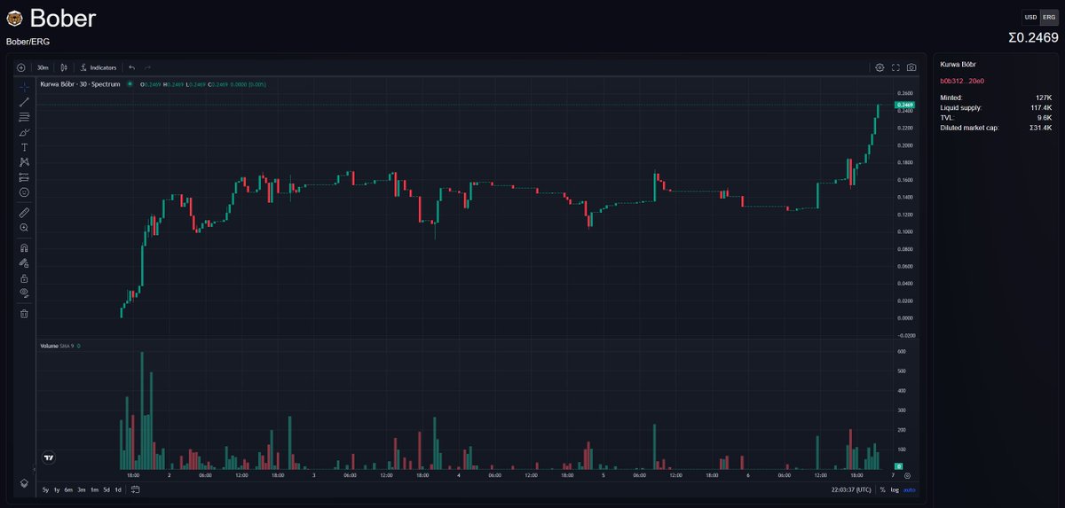Screen dimensions: 1065x508
Task: Select the Kurwa Bóbr · 30 · Spectrum legend title
Action: (x=81, y=84)
